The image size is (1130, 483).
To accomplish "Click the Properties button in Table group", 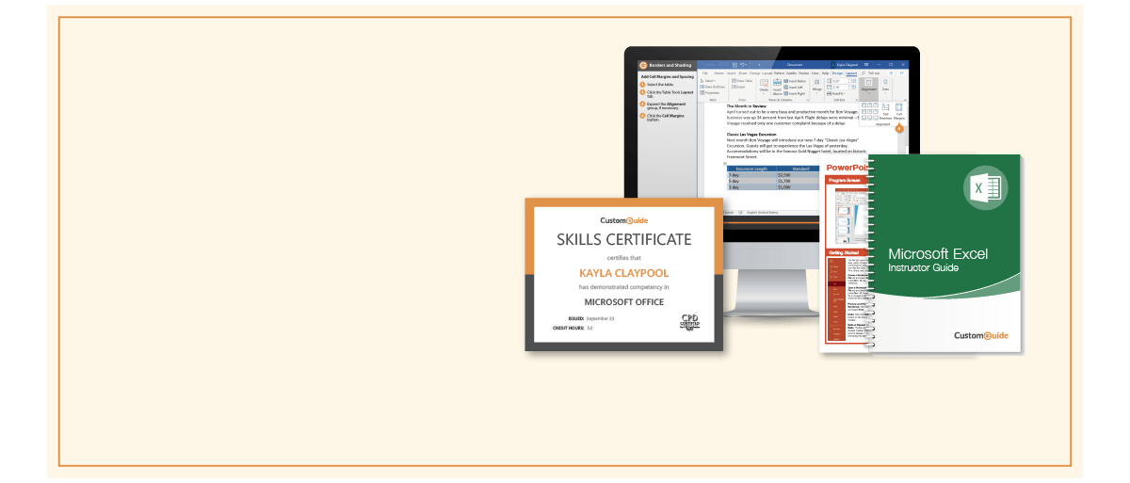I will (713, 93).
